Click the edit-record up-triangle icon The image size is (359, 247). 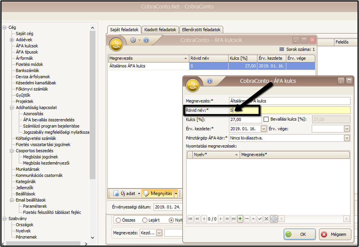pyautogui.click(x=253, y=219)
